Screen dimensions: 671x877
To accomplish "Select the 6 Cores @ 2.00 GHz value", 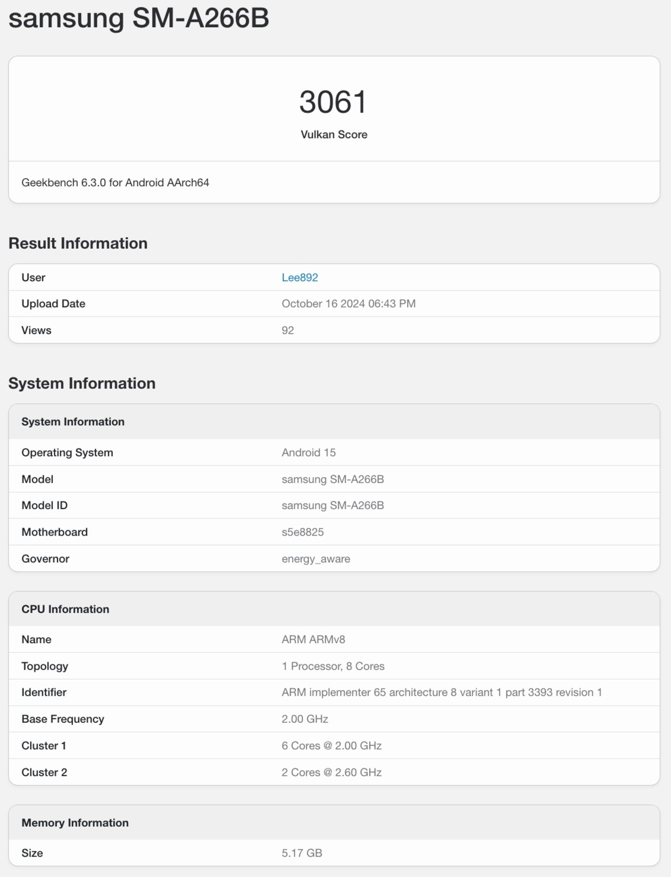I will click(x=331, y=746).
